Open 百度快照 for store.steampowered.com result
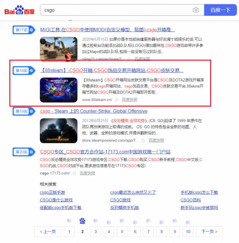239x243 pixels. tap(156, 140)
